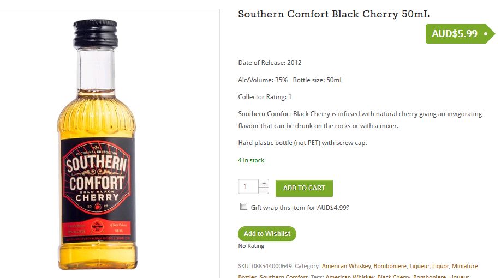Viewport: 501px width, 278px height.
Task: Click the black screw cap in the photo
Action: (96, 33)
